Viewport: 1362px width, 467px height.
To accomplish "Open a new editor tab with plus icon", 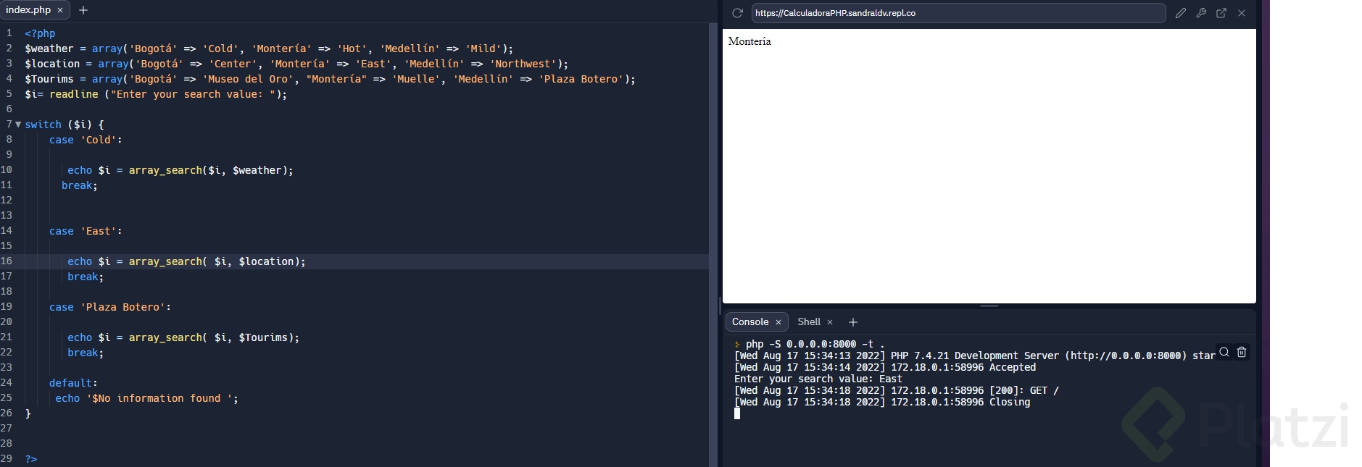I will point(83,10).
